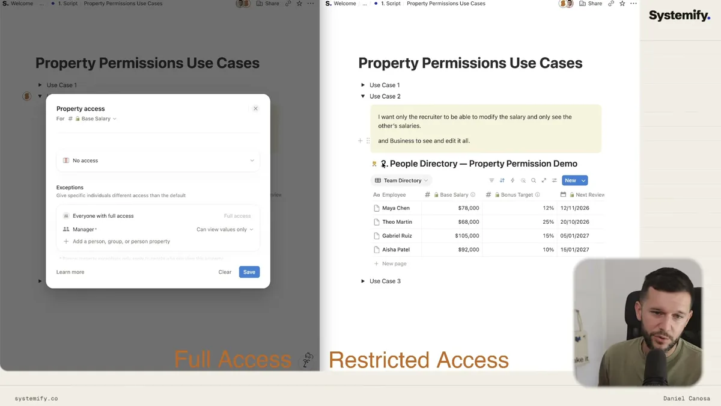Open Automations lightning bolt icon

(513, 180)
